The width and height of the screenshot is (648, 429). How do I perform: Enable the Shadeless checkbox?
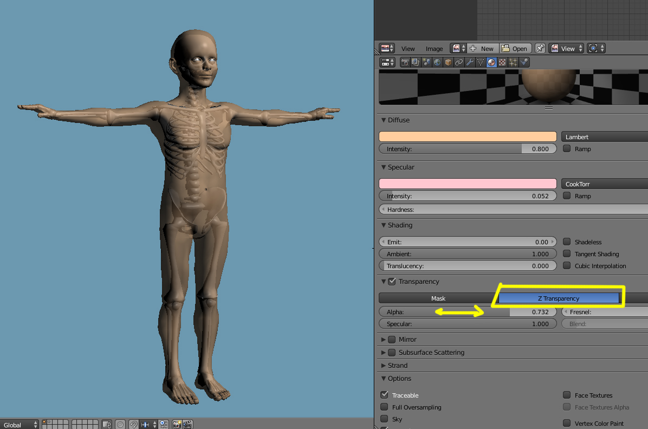567,242
